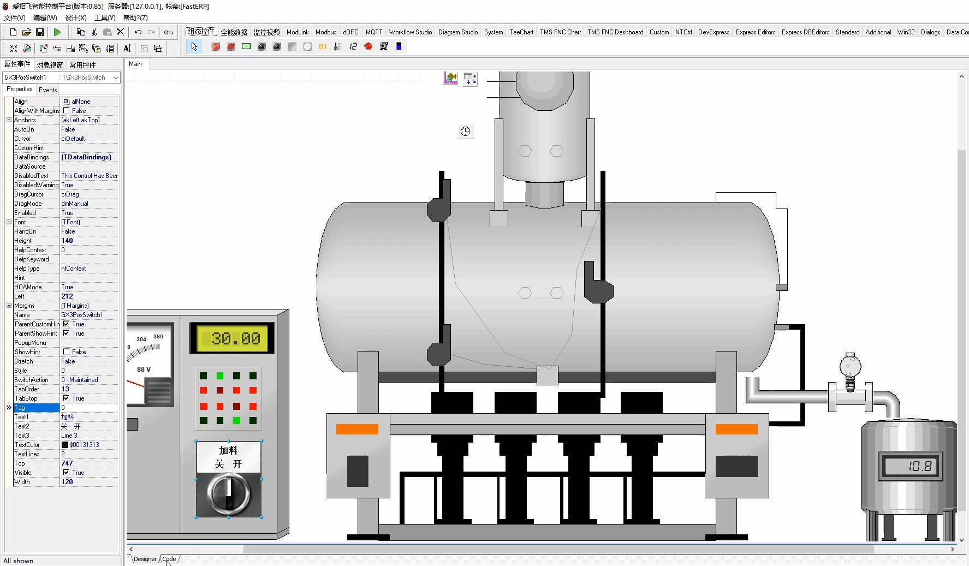Expand the Margins property
Image resolution: width=969 pixels, height=566 pixels.
(9, 305)
